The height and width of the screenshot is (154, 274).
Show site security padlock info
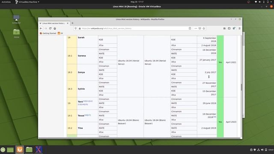80,28
